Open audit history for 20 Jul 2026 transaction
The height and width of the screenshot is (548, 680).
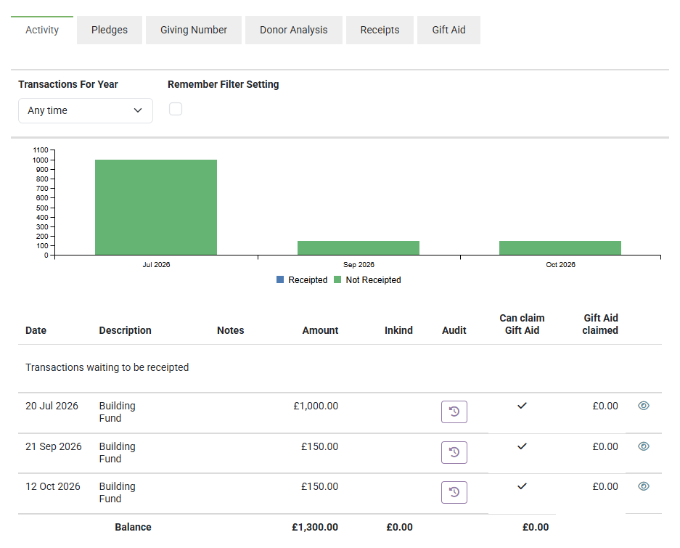[454, 412]
